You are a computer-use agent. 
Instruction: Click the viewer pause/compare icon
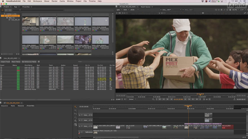click(x=230, y=10)
